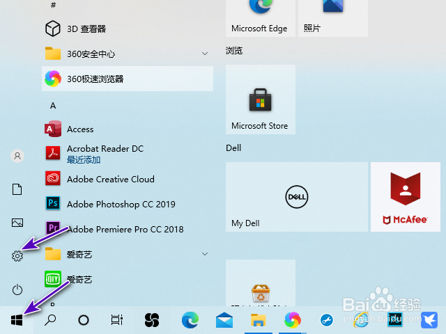Click the Windows Start button
The width and height of the screenshot is (446, 334).
tap(17, 320)
